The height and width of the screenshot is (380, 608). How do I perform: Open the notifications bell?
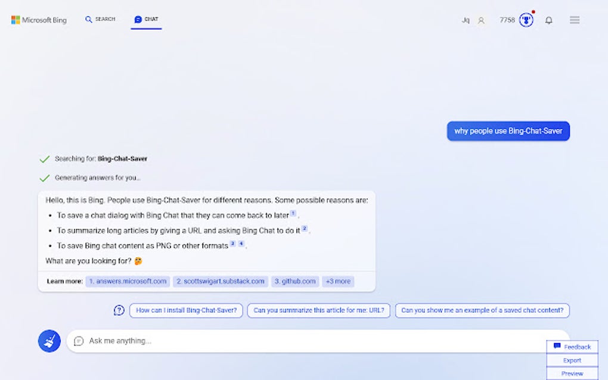coord(549,20)
